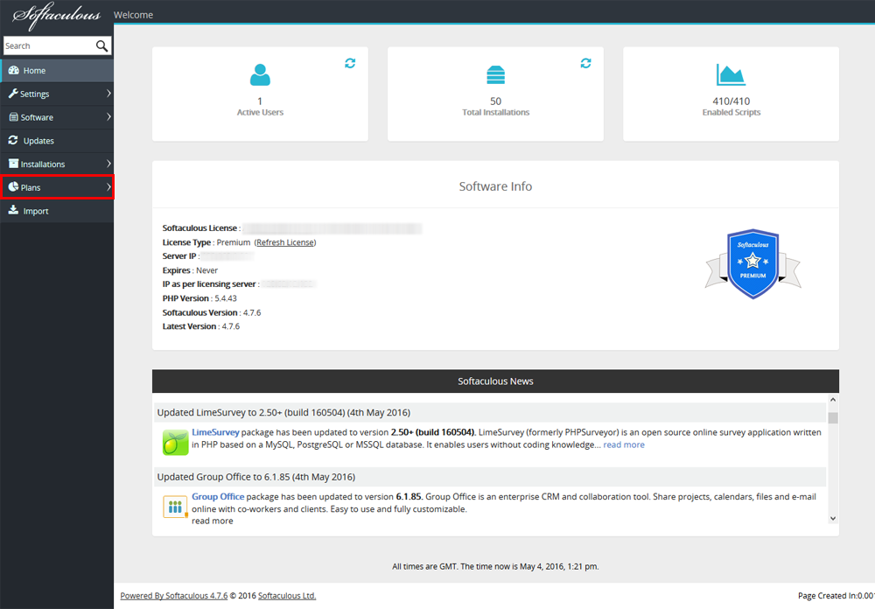
Task: Expand the Plans submenu arrow
Action: click(108, 187)
